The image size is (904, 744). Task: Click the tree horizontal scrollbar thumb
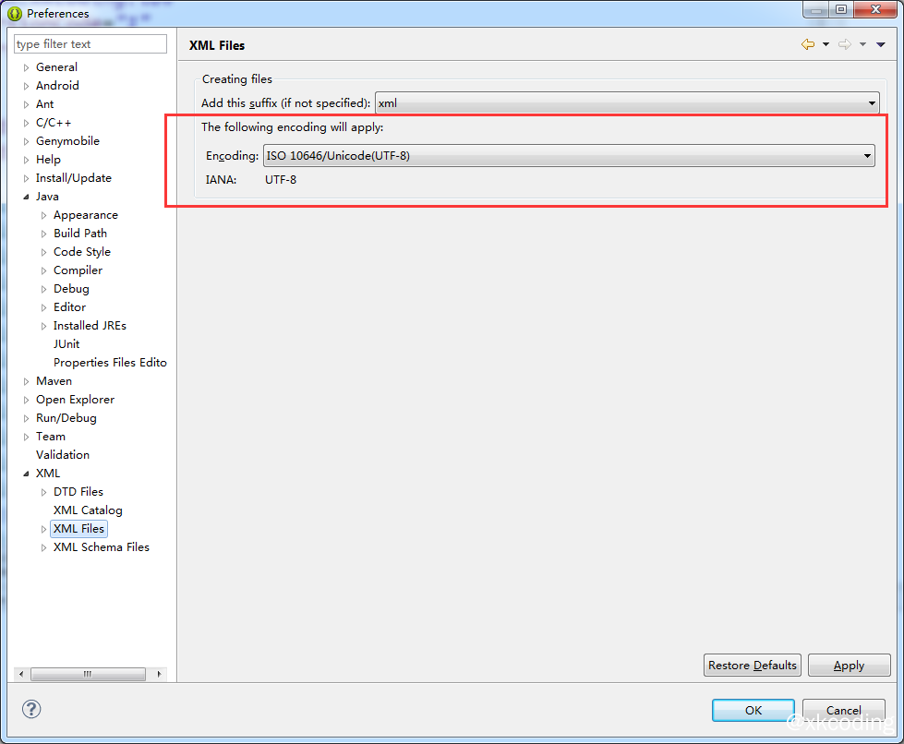pos(88,674)
